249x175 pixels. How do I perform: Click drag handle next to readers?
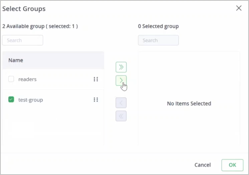[96, 79]
